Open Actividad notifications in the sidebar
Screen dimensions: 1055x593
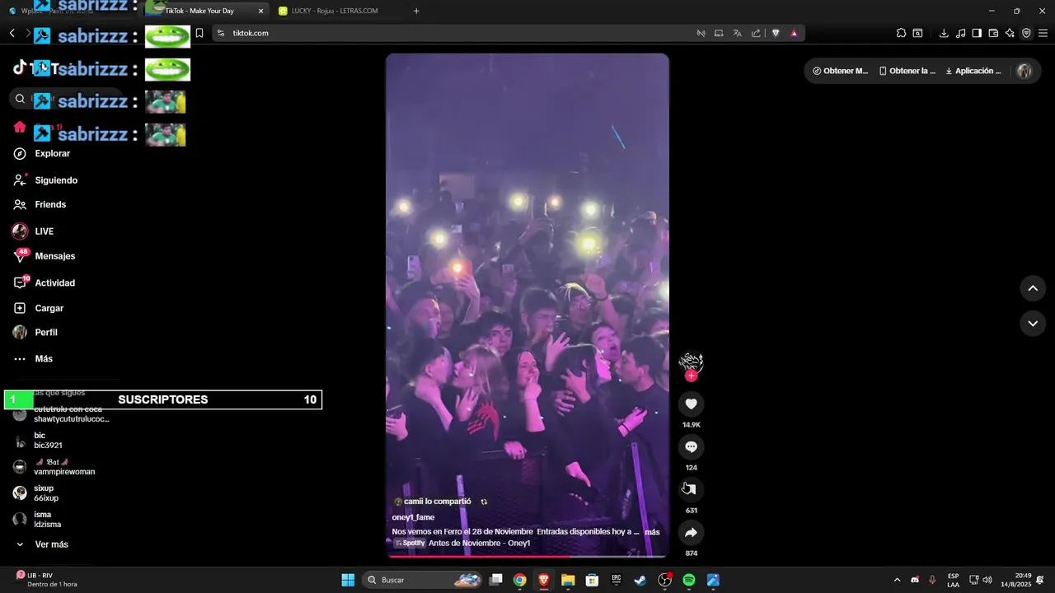click(45, 282)
